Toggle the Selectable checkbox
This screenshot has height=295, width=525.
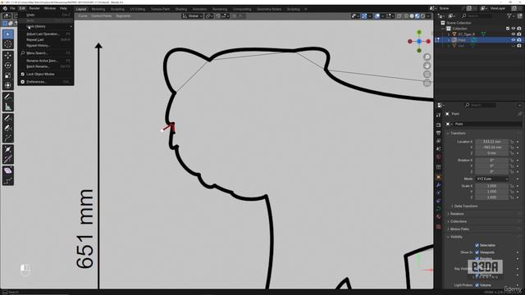click(477, 245)
